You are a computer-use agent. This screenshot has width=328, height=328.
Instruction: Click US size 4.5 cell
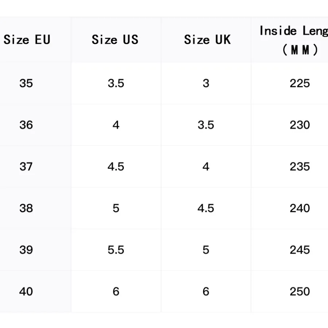click(116, 167)
